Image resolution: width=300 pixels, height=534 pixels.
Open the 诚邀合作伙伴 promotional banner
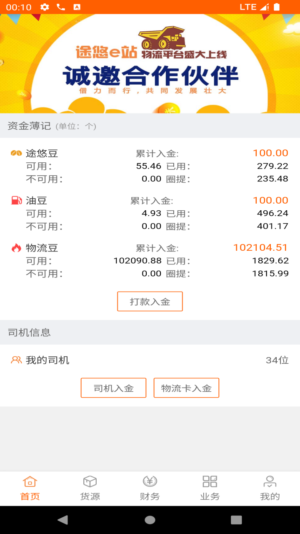[x=150, y=63]
